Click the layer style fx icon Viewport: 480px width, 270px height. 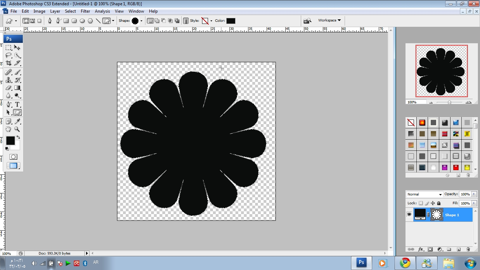coord(421,249)
